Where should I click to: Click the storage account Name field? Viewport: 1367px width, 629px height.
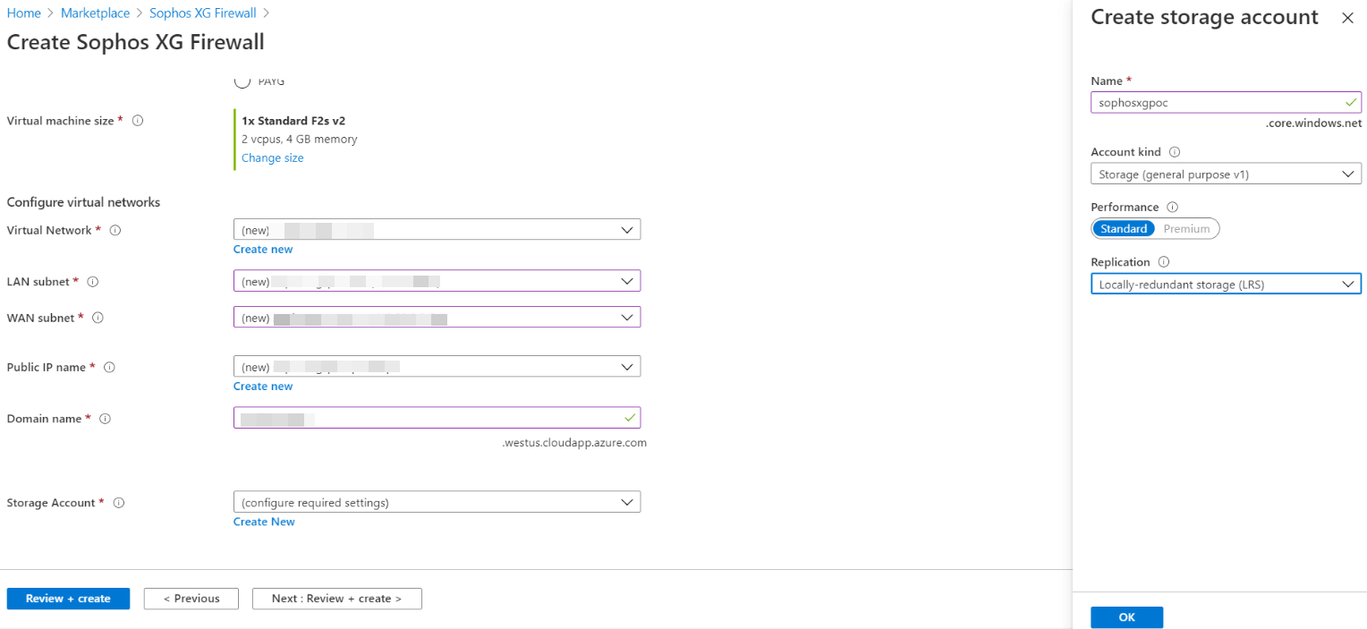pos(1217,103)
